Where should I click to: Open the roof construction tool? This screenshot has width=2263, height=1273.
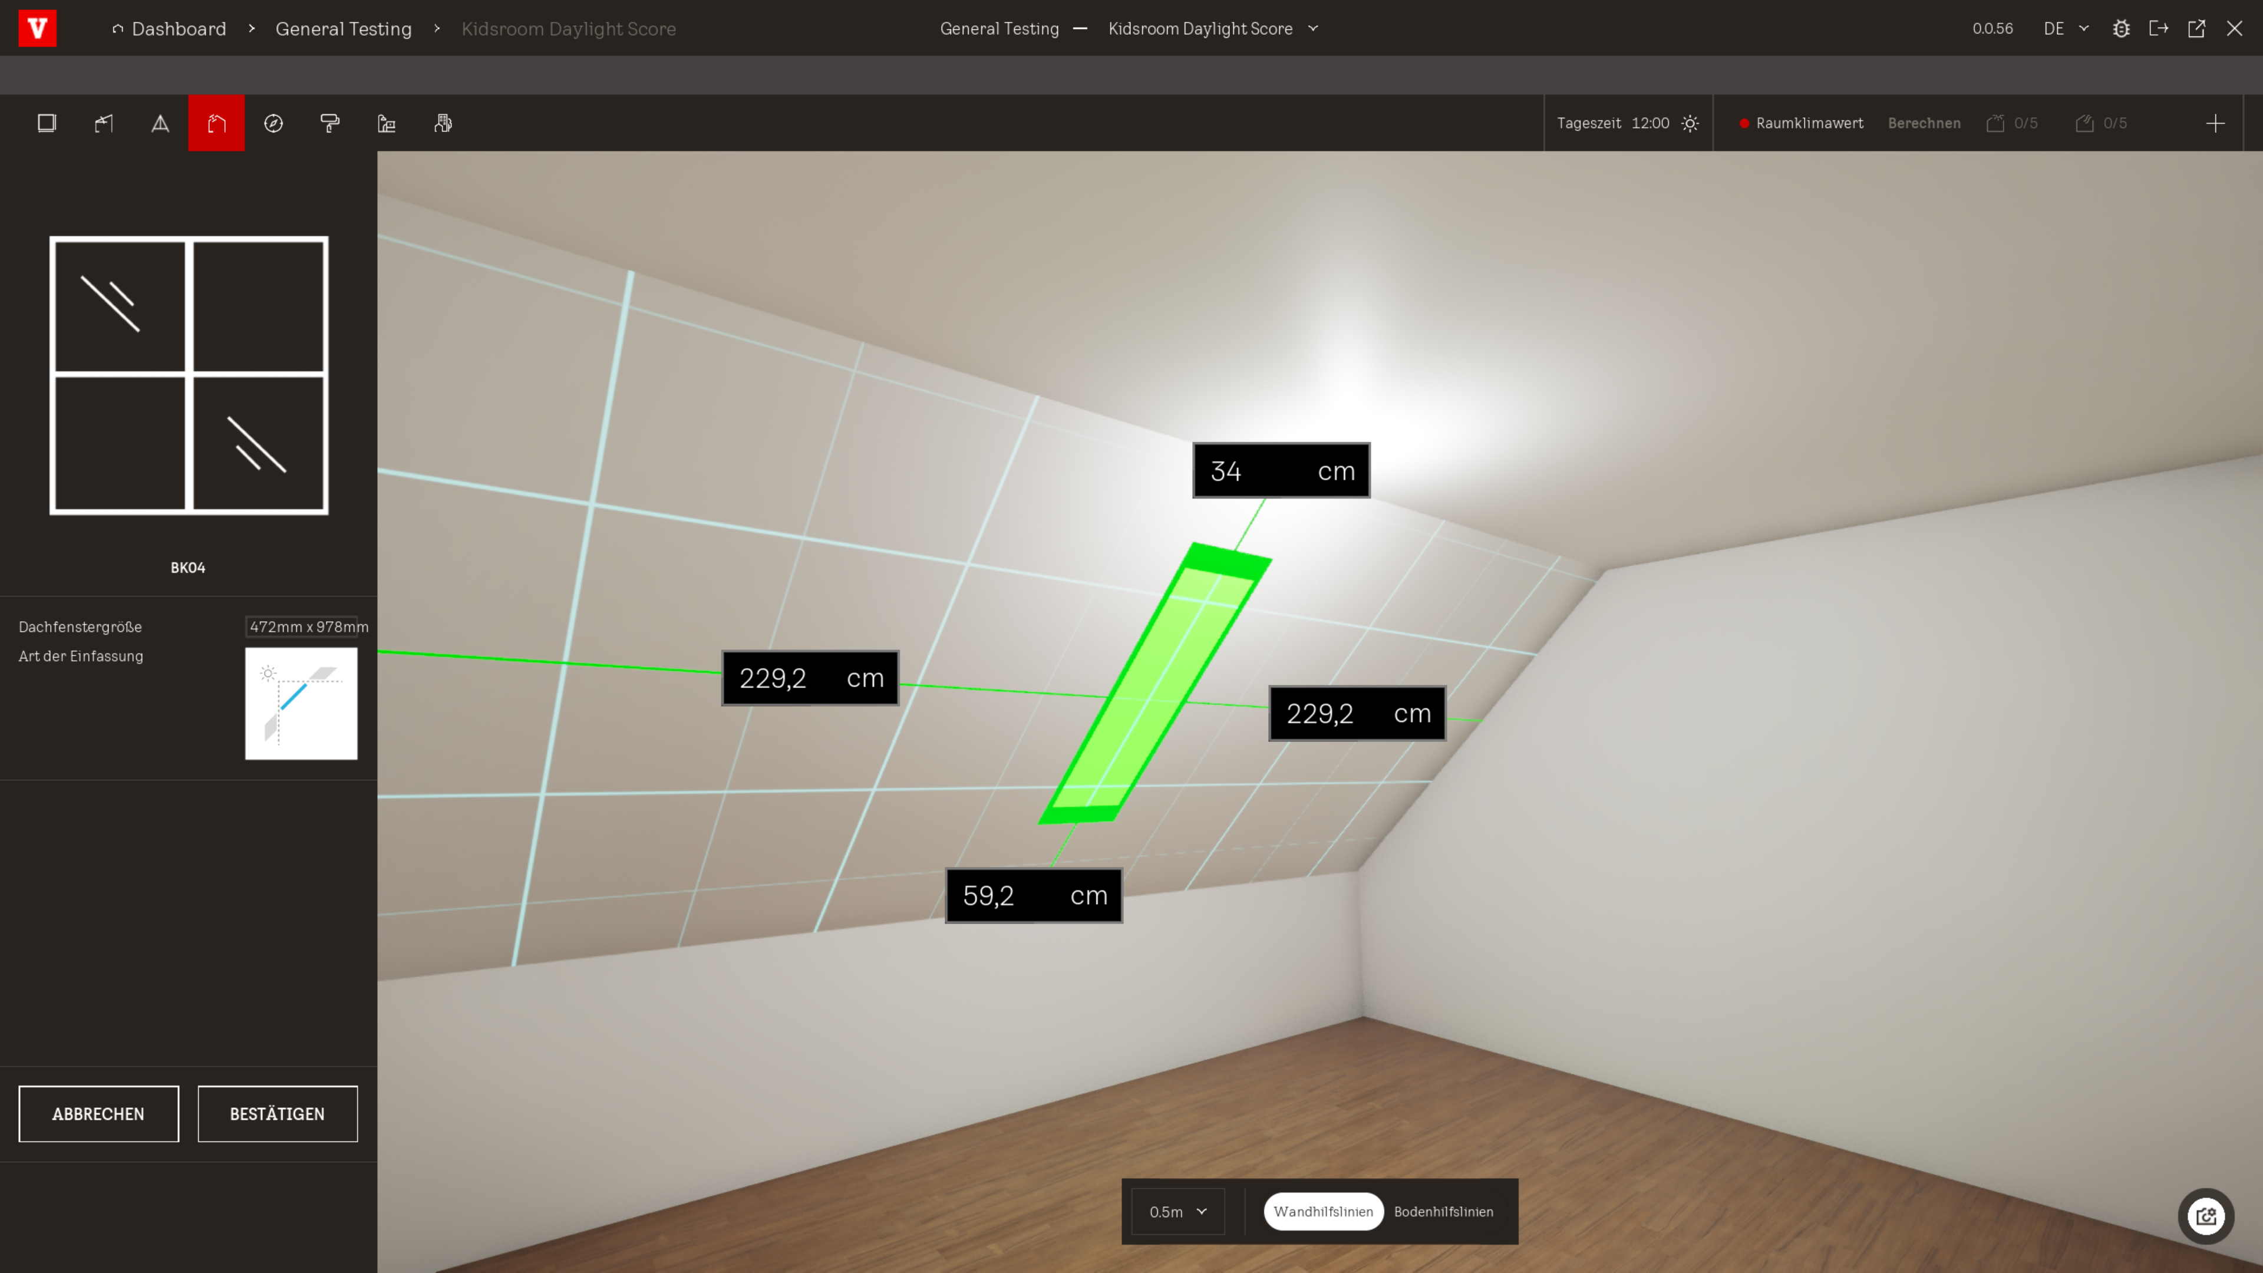point(104,123)
